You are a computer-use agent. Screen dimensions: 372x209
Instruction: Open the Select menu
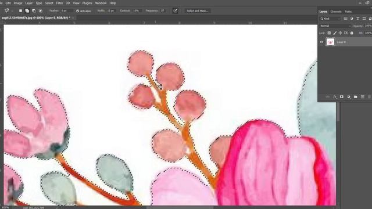(49, 3)
